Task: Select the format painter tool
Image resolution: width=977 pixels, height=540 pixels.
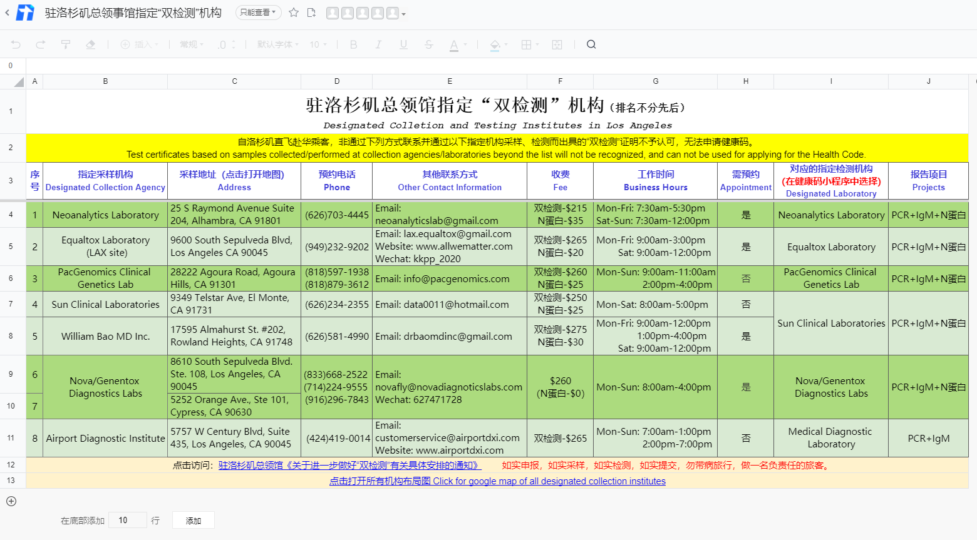Action: 65,44
